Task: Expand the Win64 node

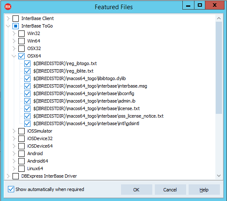Action: (x=14, y=41)
